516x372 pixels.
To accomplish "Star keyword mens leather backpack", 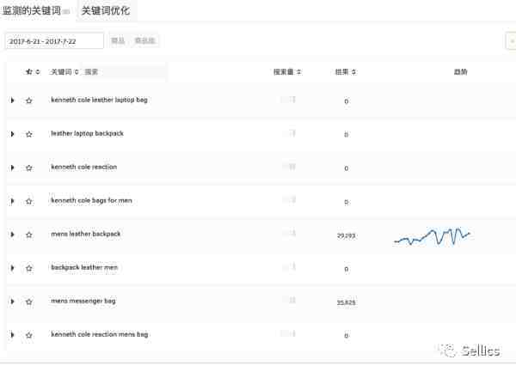I will [x=29, y=235].
